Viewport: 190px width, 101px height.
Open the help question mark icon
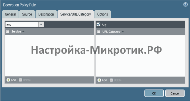point(185,5)
